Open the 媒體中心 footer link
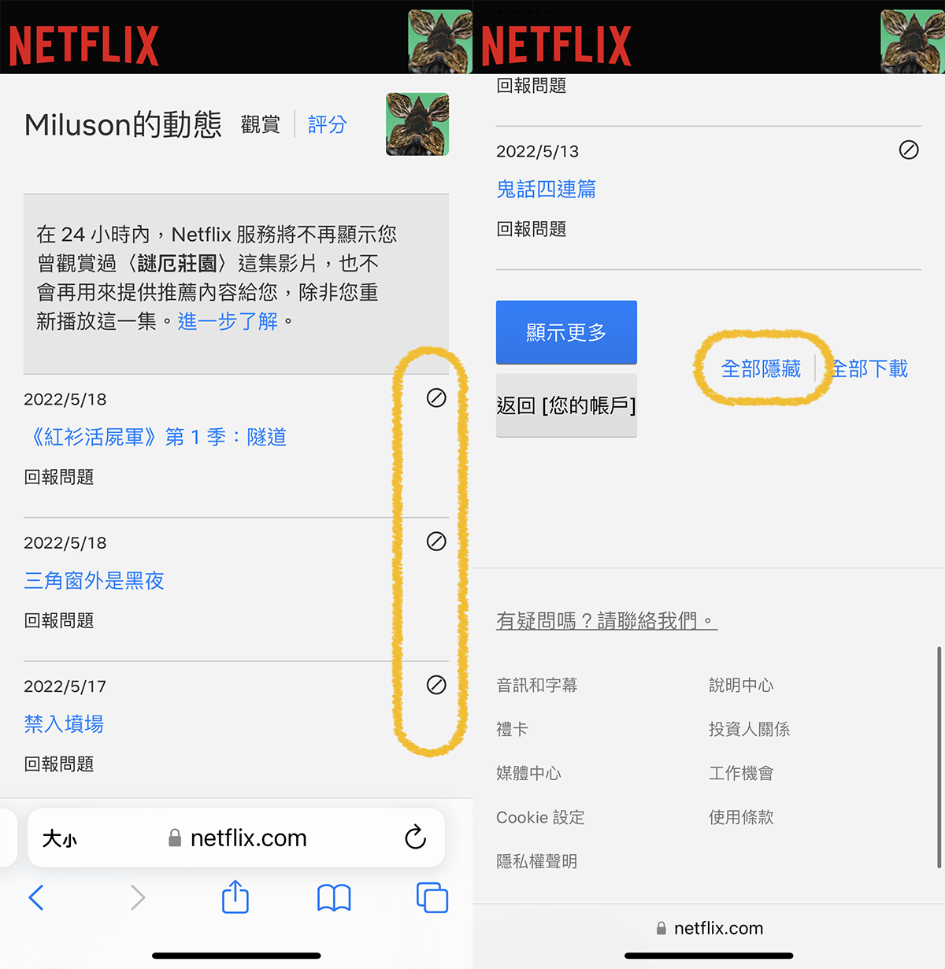The image size is (945, 969). click(528, 773)
